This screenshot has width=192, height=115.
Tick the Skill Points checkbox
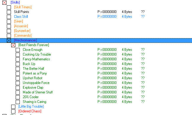click(x=9, y=12)
